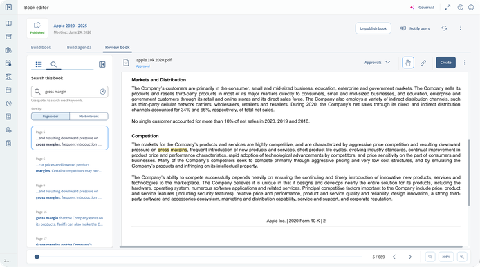Image resolution: width=480 pixels, height=267 pixels.
Task: Select the search magnifier tab icon
Action: click(53, 64)
